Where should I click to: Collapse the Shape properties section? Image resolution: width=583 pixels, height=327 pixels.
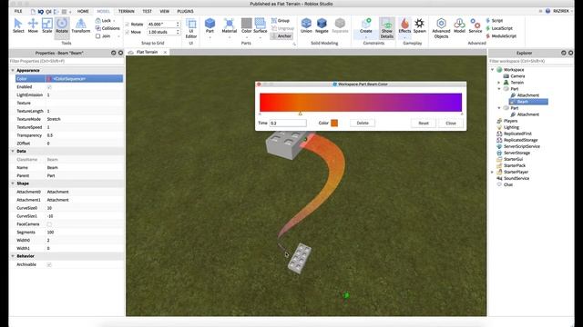pyautogui.click(x=13, y=183)
